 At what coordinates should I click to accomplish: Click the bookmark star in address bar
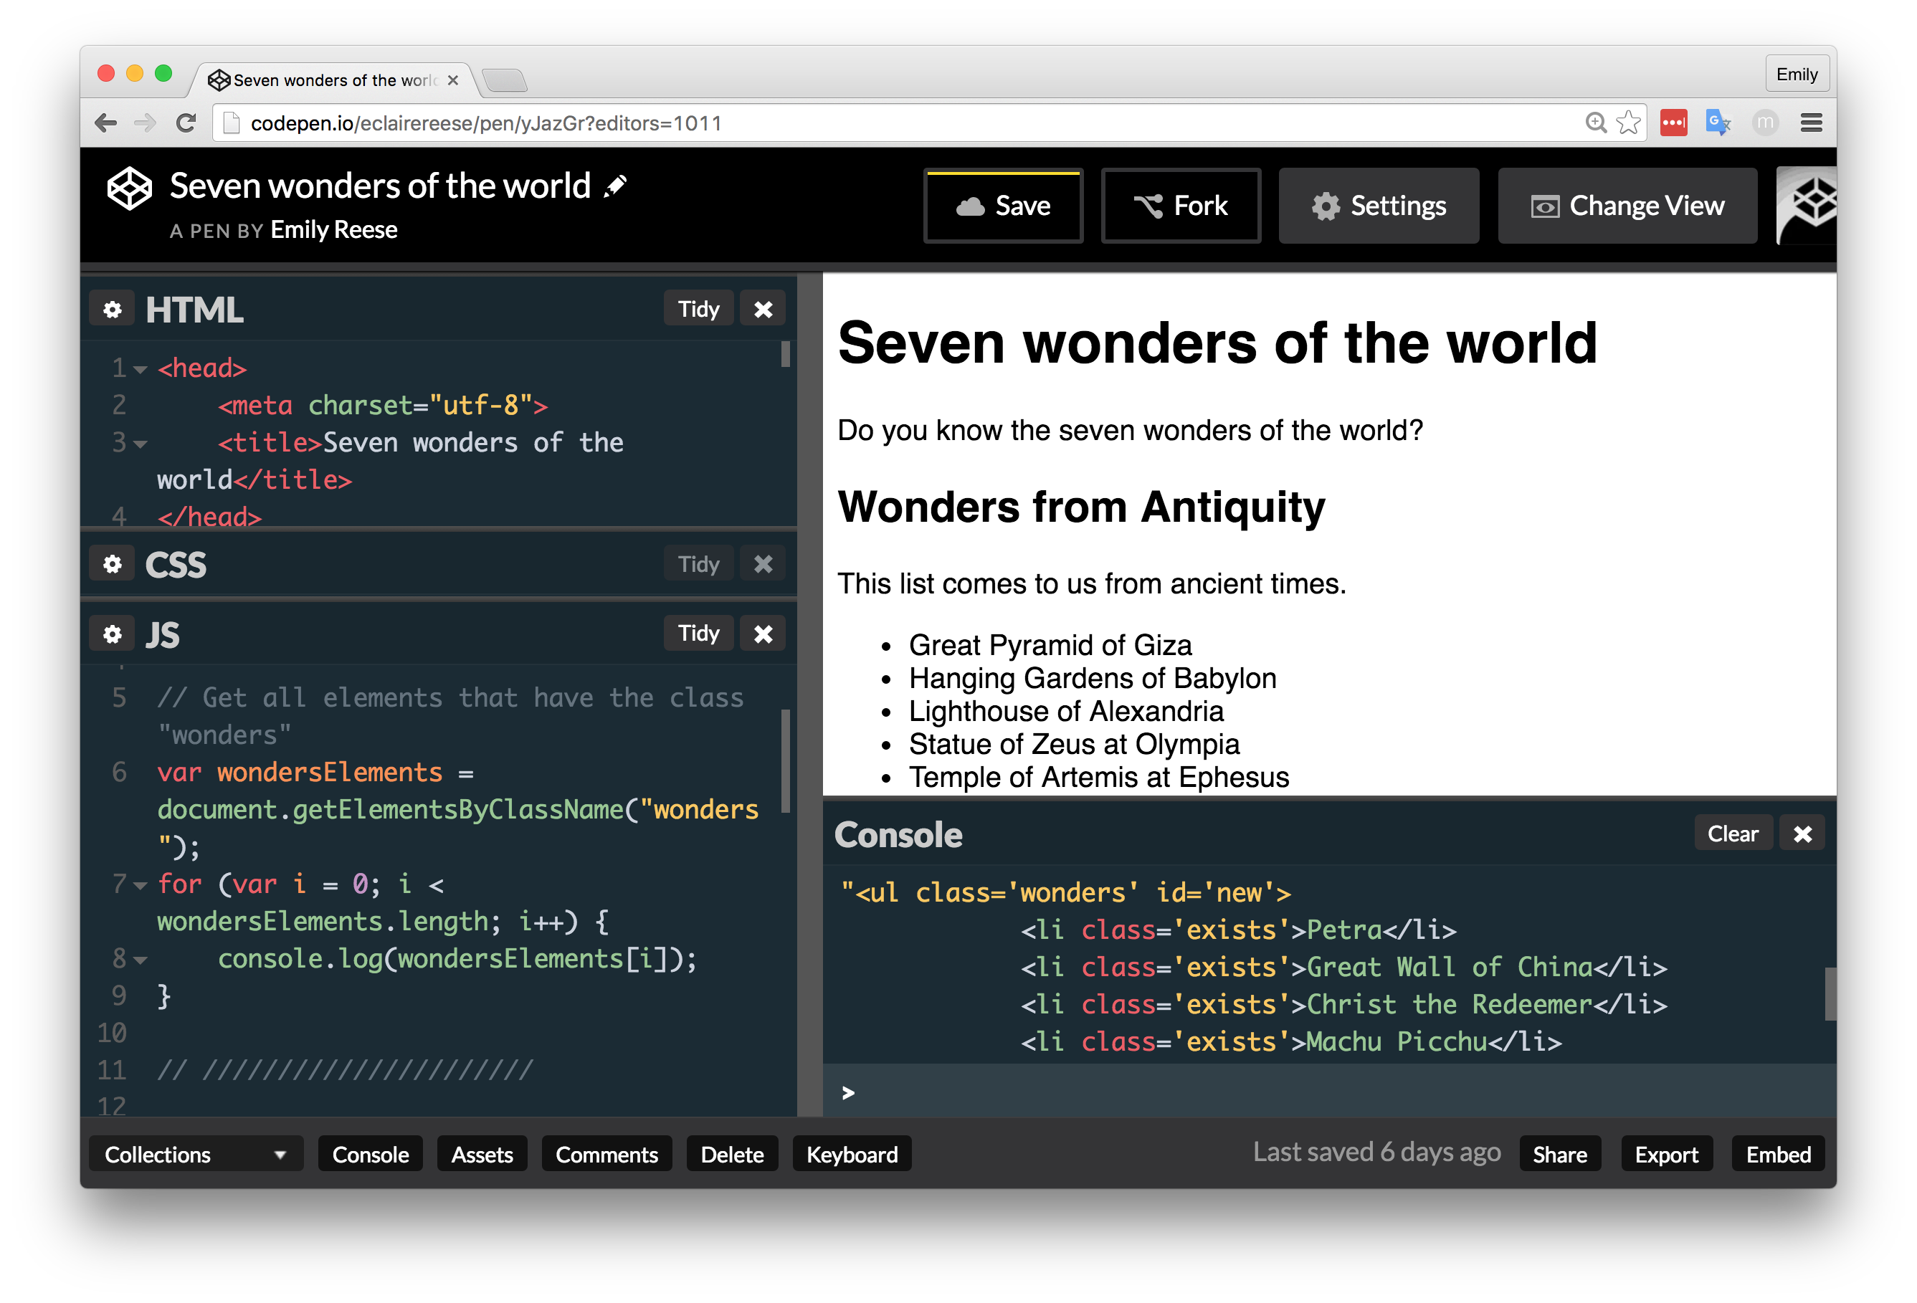1627,123
